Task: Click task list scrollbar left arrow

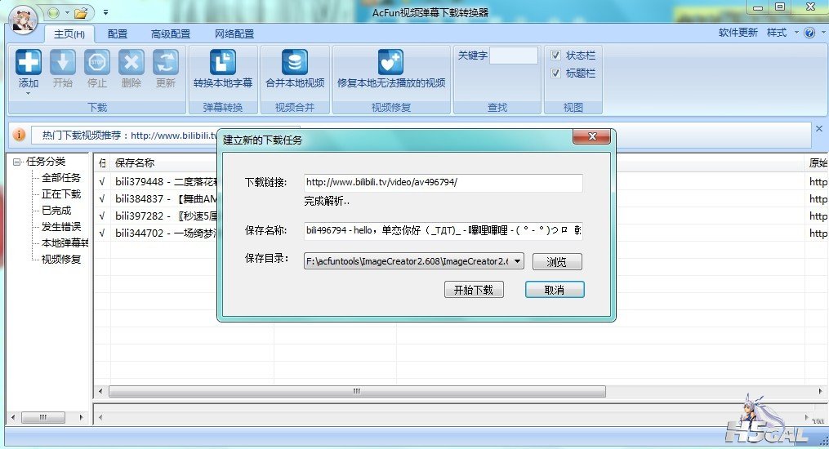Action: (x=100, y=391)
